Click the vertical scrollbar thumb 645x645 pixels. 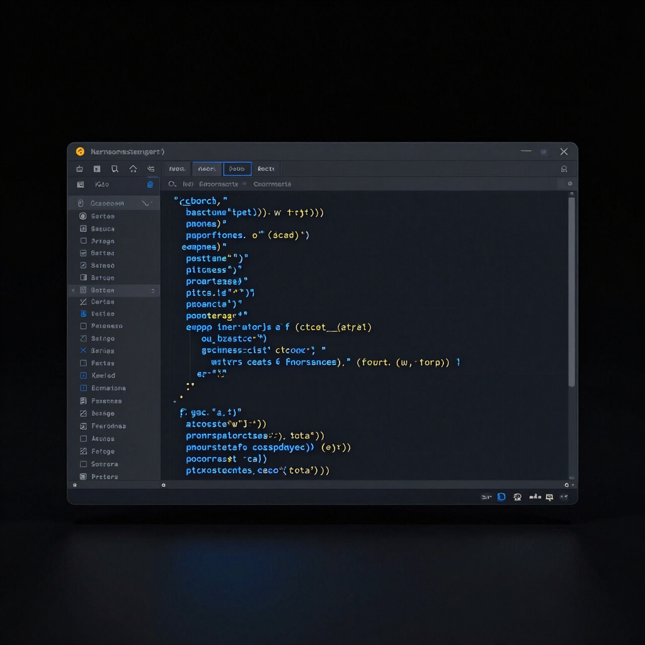[571, 292]
